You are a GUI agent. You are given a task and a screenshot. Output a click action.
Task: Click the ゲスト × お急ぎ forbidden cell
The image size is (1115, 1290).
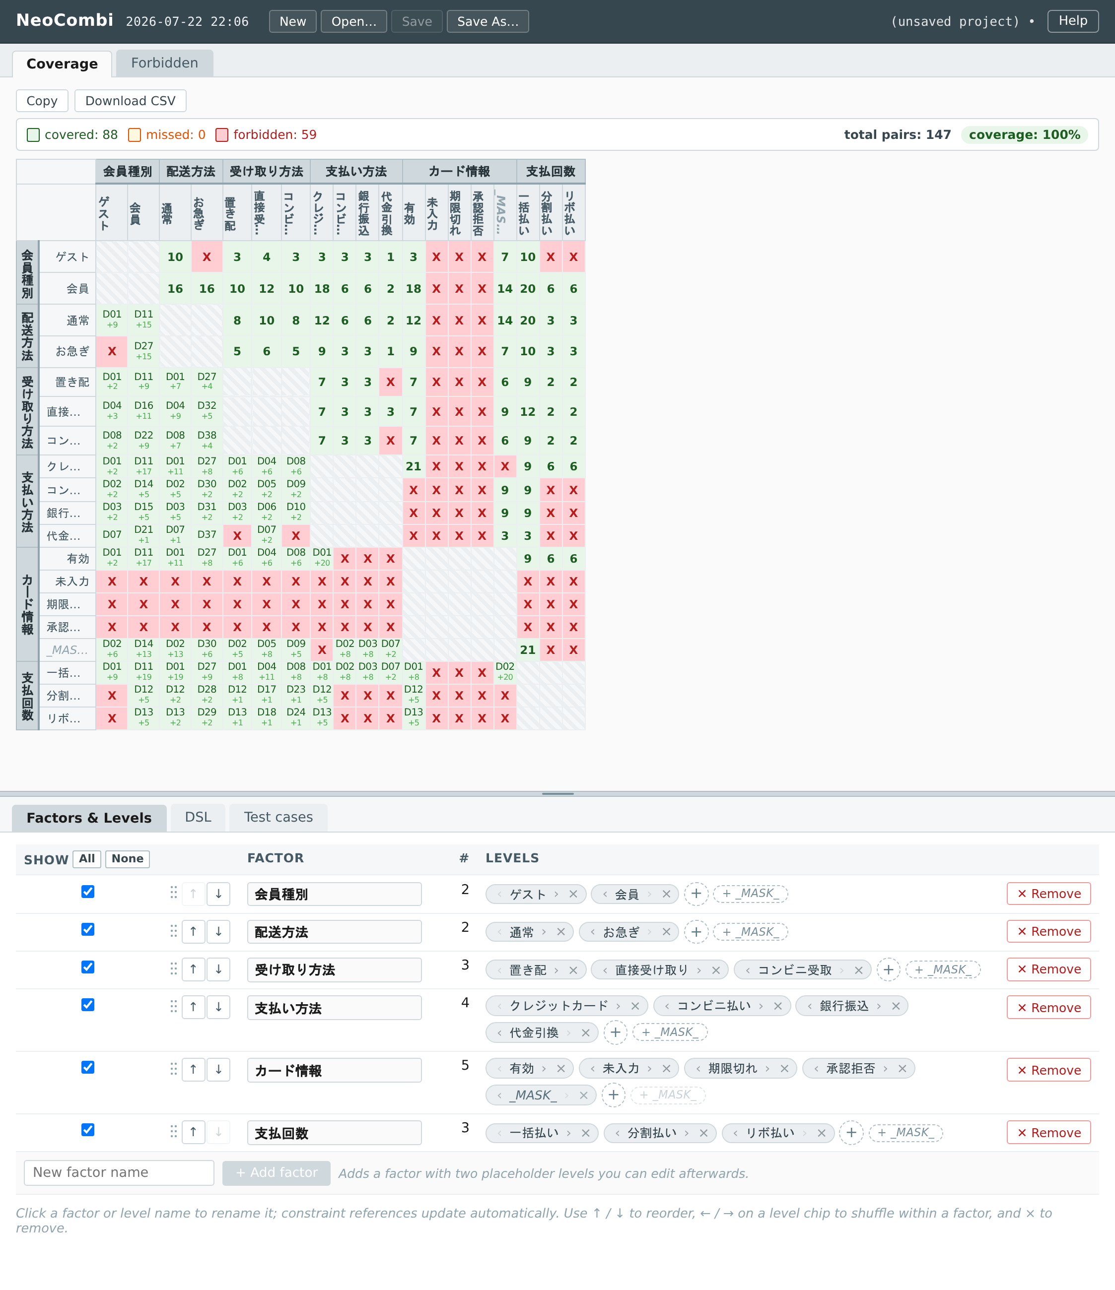click(x=207, y=257)
